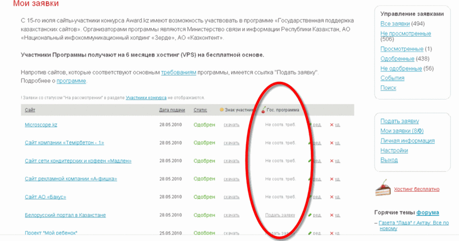This screenshot has height=241, width=459.
Task: Show Не просмотренные applications
Action: click(406, 33)
